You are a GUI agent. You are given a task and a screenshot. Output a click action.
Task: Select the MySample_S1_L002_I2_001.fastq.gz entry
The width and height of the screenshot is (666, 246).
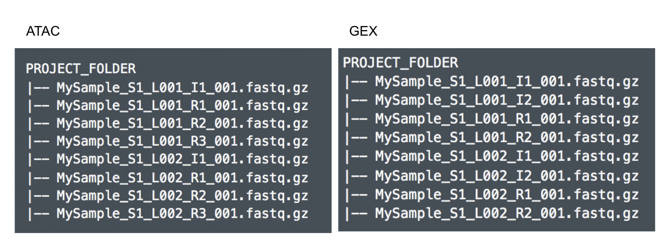pyautogui.click(x=507, y=176)
